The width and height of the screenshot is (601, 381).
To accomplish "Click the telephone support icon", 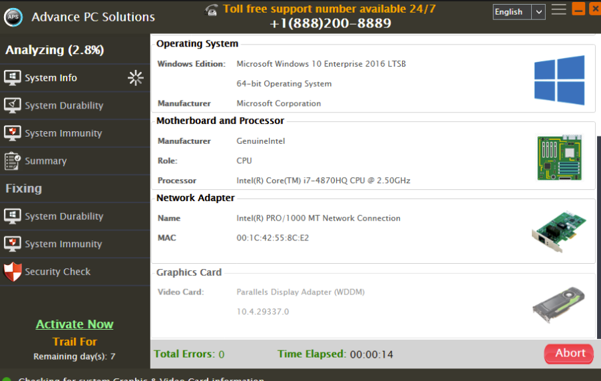I will click(211, 10).
